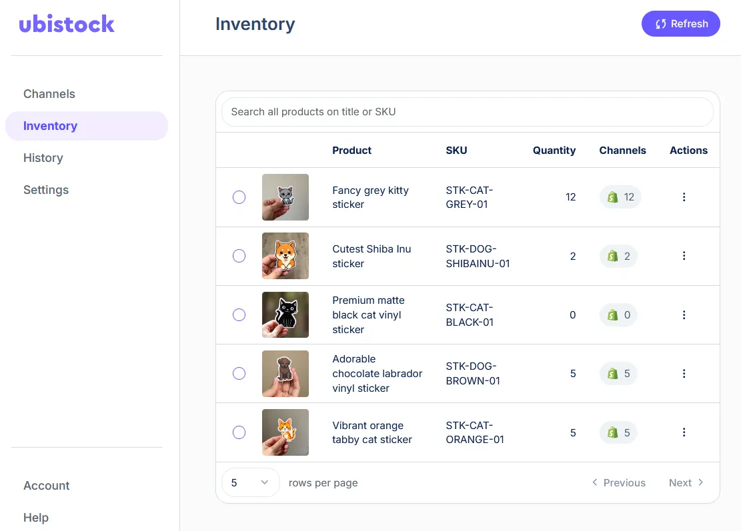The image size is (741, 531).
Task: Click the ubistock logo
Action: (x=67, y=23)
